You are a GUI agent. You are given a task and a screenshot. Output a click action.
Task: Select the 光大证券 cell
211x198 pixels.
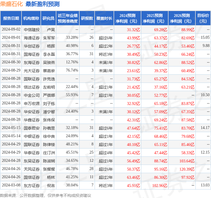[32, 70]
